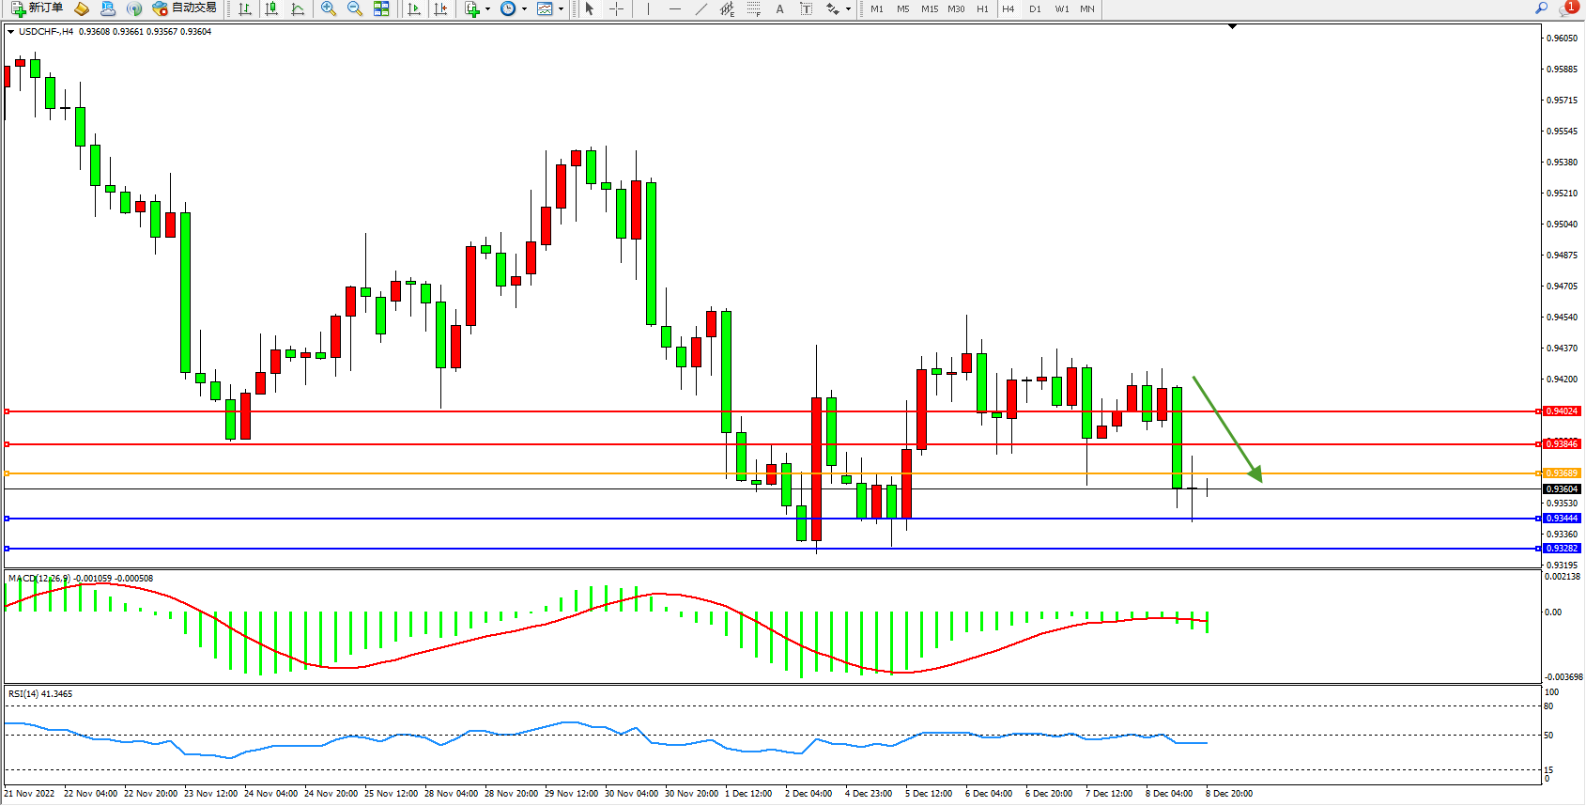The image size is (1586, 806).
Task: Tile chart windows icon
Action: pyautogui.click(x=381, y=8)
